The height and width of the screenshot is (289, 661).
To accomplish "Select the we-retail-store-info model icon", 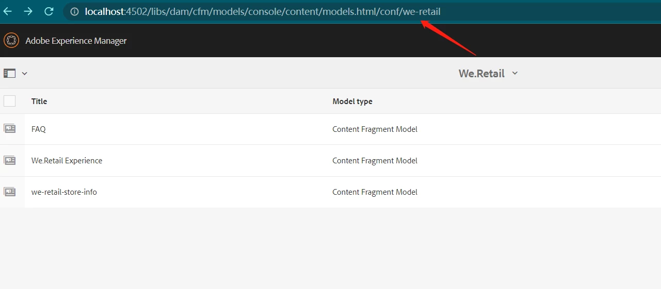I will [x=9, y=192].
